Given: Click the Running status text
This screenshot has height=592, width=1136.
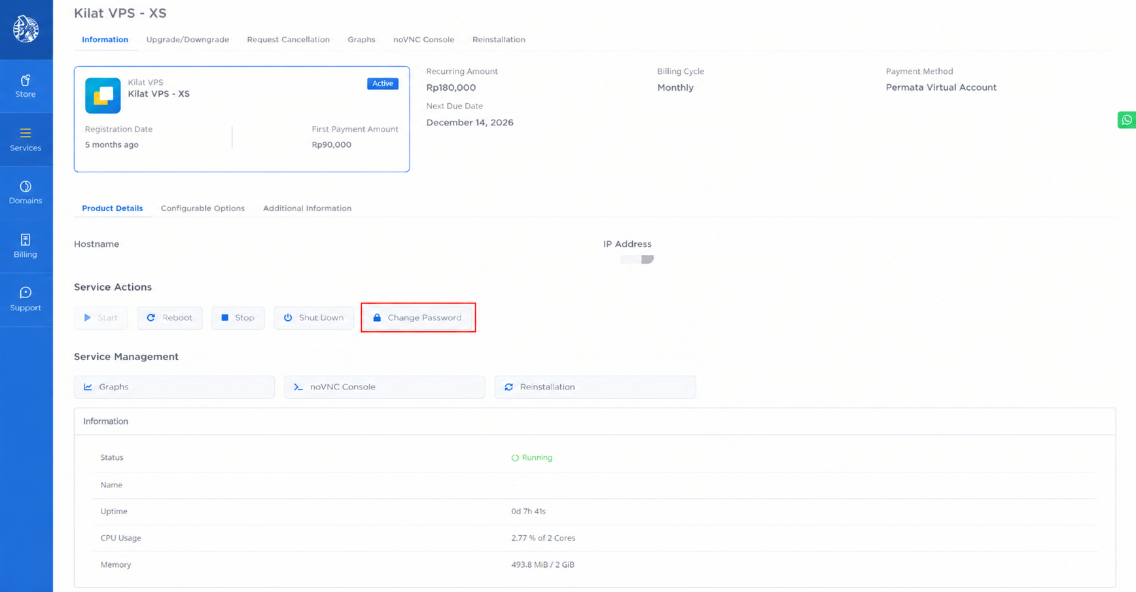Looking at the screenshot, I should tap(537, 457).
